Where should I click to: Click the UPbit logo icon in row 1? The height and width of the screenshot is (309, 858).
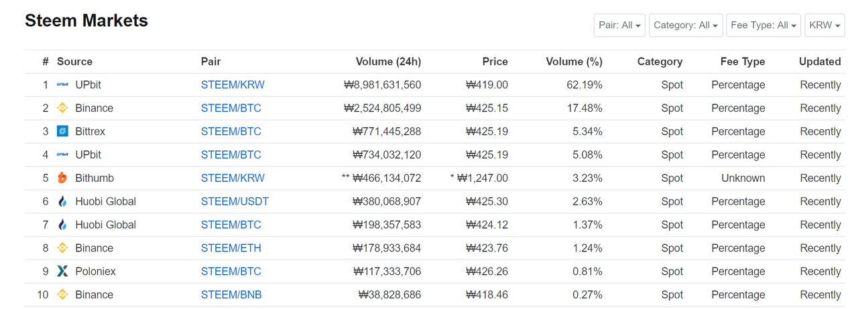point(62,85)
